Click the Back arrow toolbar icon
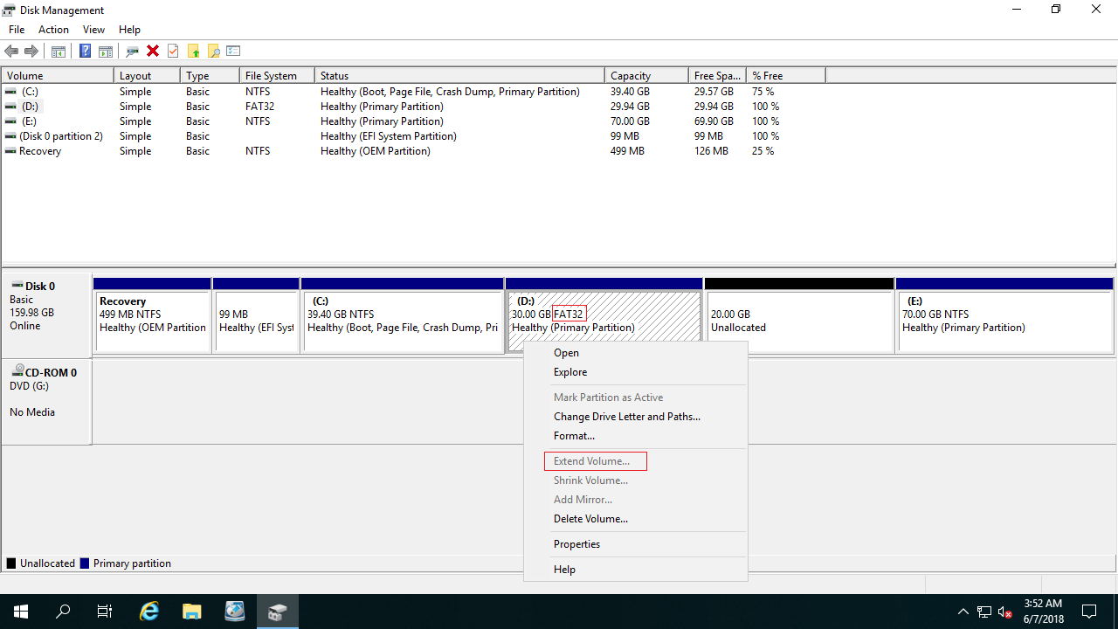The width and height of the screenshot is (1118, 629). [x=11, y=52]
